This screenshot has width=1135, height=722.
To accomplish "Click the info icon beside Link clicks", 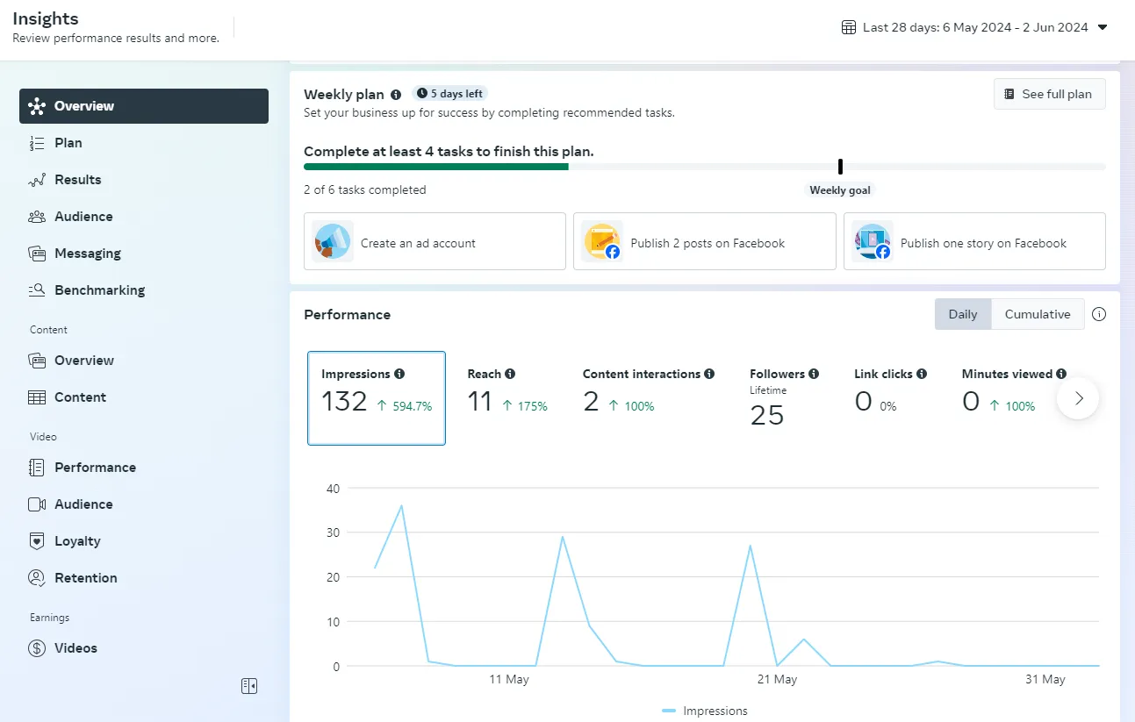I will point(922,374).
